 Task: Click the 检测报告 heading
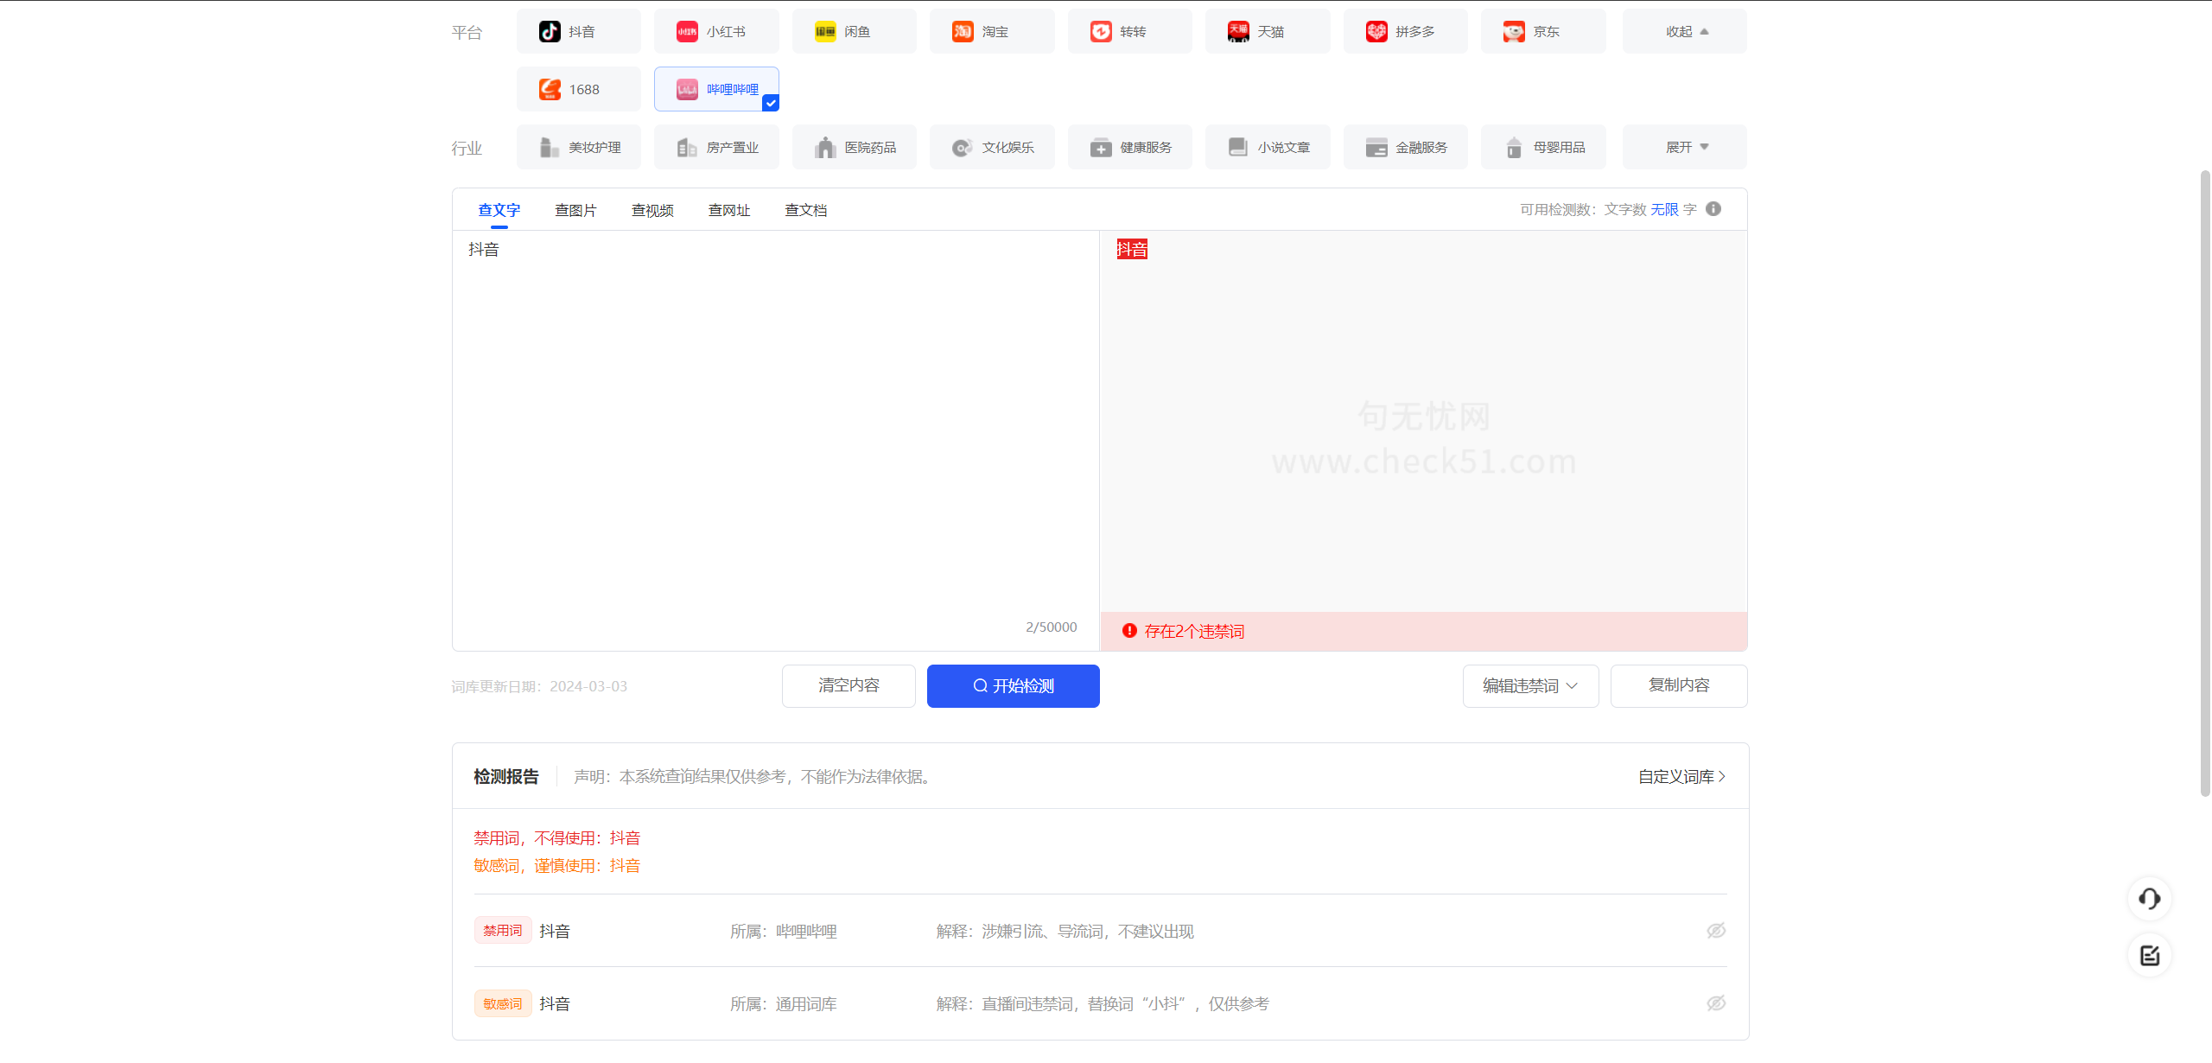tap(506, 777)
